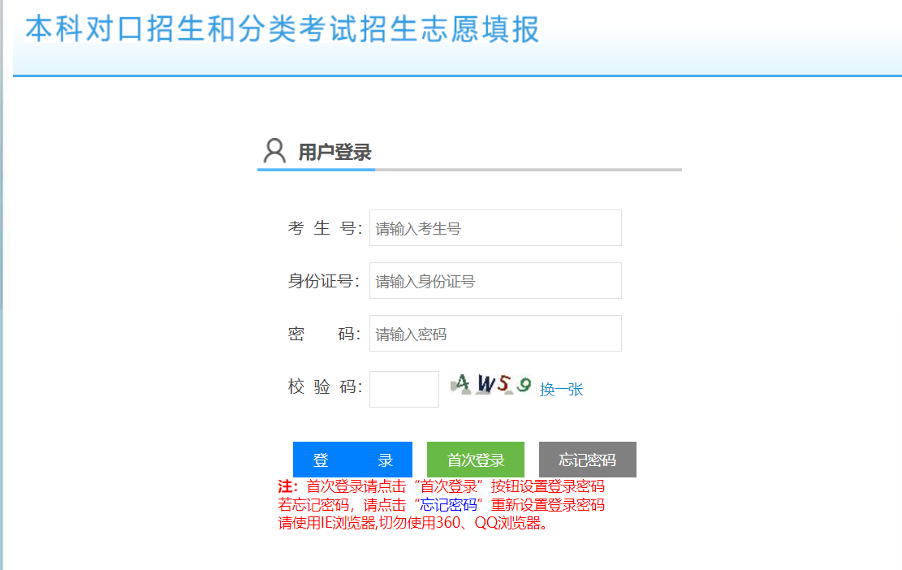This screenshot has width=902, height=570.
Task: Focus the 考生号 input field
Action: (x=495, y=228)
